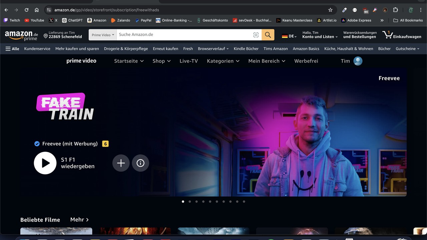427x240 pixels.
Task: Open the DE language selector
Action: (x=289, y=36)
